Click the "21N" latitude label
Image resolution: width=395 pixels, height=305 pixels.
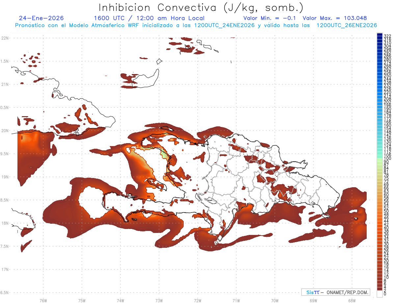pyautogui.click(x=5, y=85)
